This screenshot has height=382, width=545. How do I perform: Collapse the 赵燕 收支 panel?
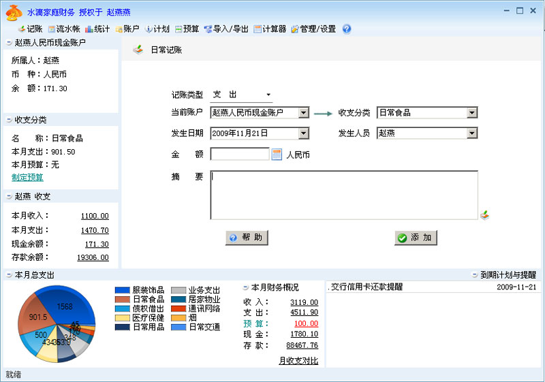9,197
